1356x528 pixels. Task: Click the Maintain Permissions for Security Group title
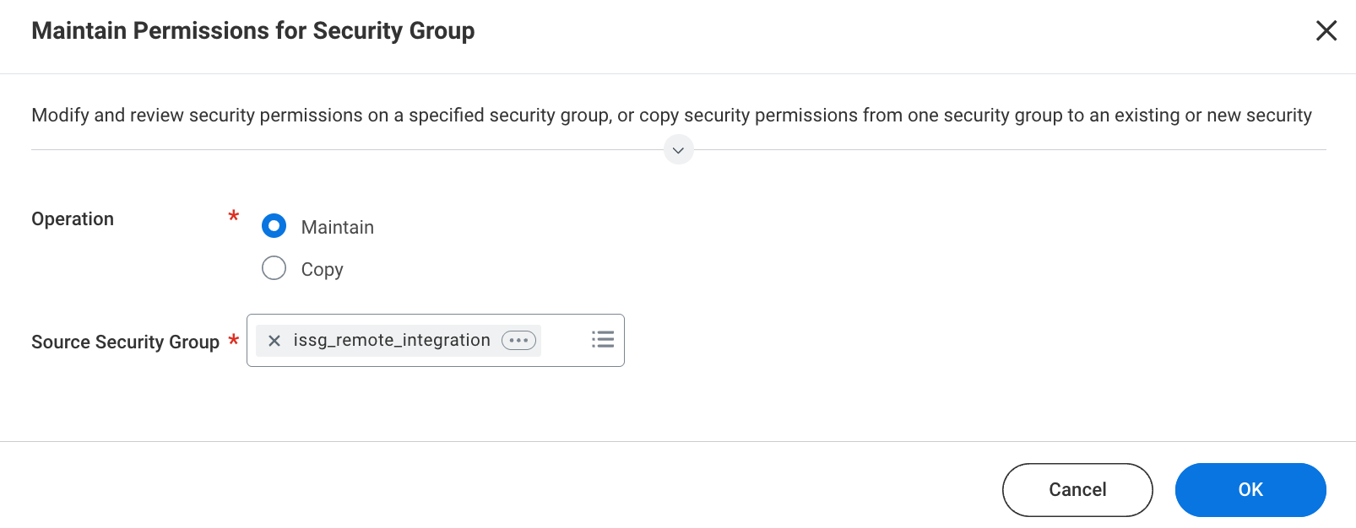pyautogui.click(x=252, y=30)
